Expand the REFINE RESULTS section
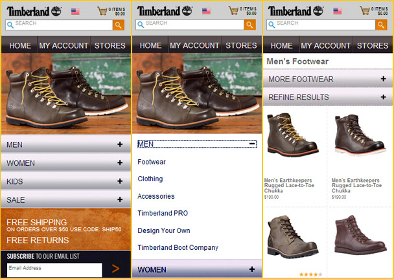The image size is (394, 279). (328, 97)
